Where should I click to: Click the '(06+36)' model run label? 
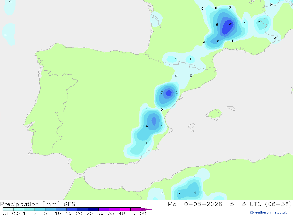(278, 204)
